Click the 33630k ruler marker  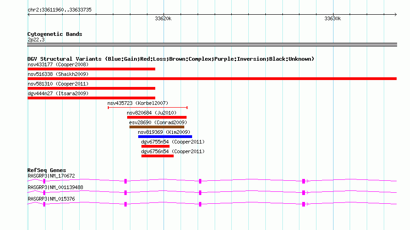333,18
